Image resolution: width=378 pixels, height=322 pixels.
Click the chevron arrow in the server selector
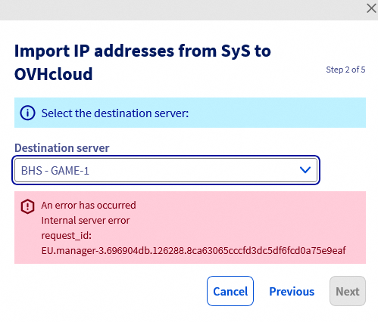pyautogui.click(x=305, y=170)
